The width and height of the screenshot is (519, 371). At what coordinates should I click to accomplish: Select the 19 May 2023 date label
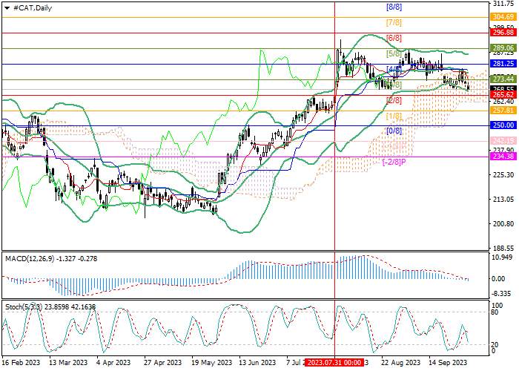click(x=211, y=362)
